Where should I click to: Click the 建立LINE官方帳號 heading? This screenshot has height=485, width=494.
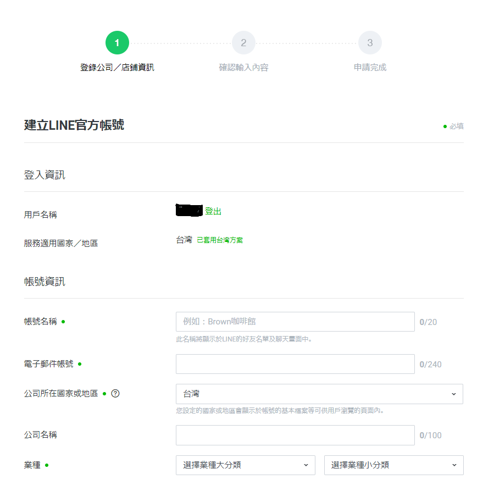(x=74, y=125)
